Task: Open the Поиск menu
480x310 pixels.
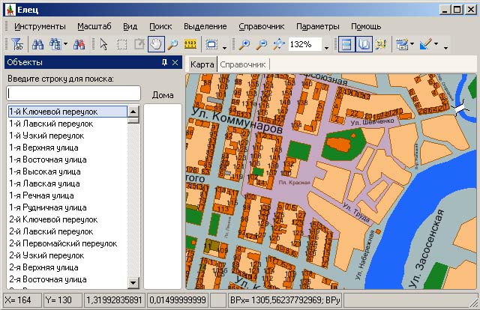Action: click(160, 27)
